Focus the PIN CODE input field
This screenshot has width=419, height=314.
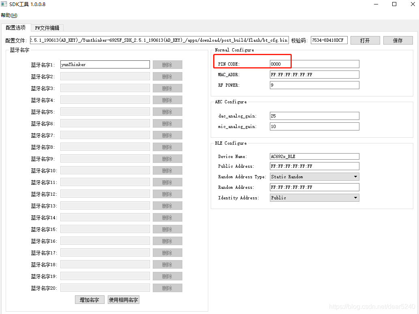[314, 64]
